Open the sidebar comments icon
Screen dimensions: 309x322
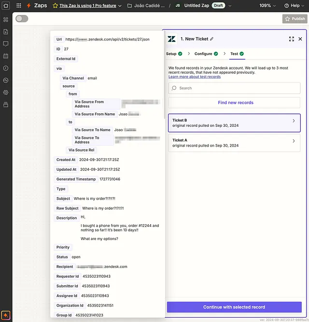6,44
